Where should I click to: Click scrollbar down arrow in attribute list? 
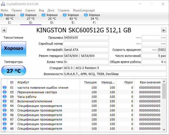164,129
